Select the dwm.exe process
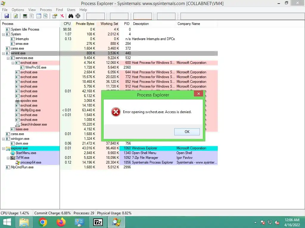305x228 pixels. click(22, 143)
